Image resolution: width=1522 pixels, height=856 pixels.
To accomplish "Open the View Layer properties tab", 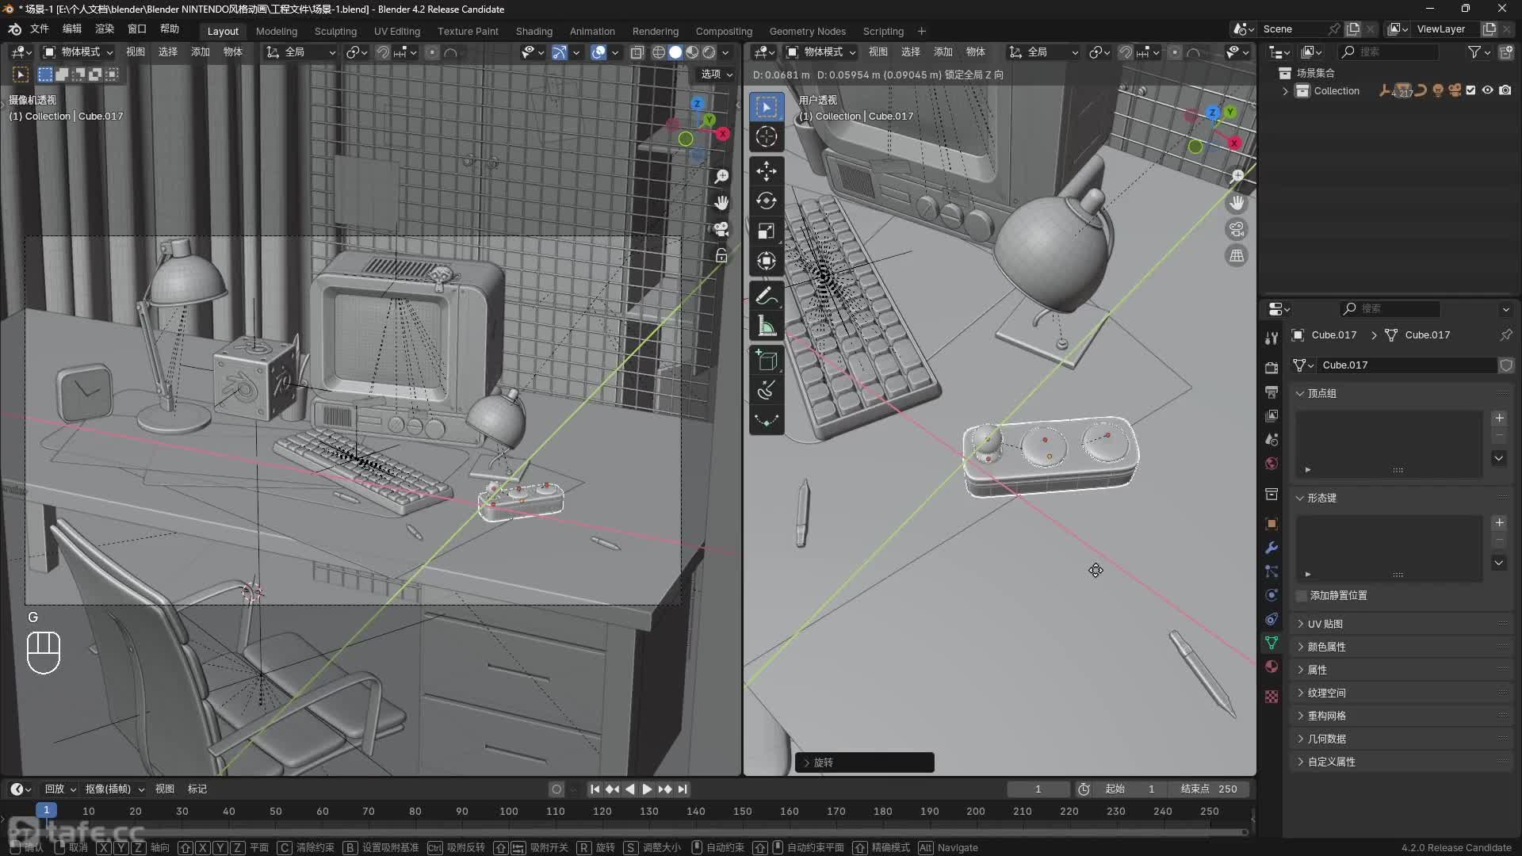I will 1272,415.
